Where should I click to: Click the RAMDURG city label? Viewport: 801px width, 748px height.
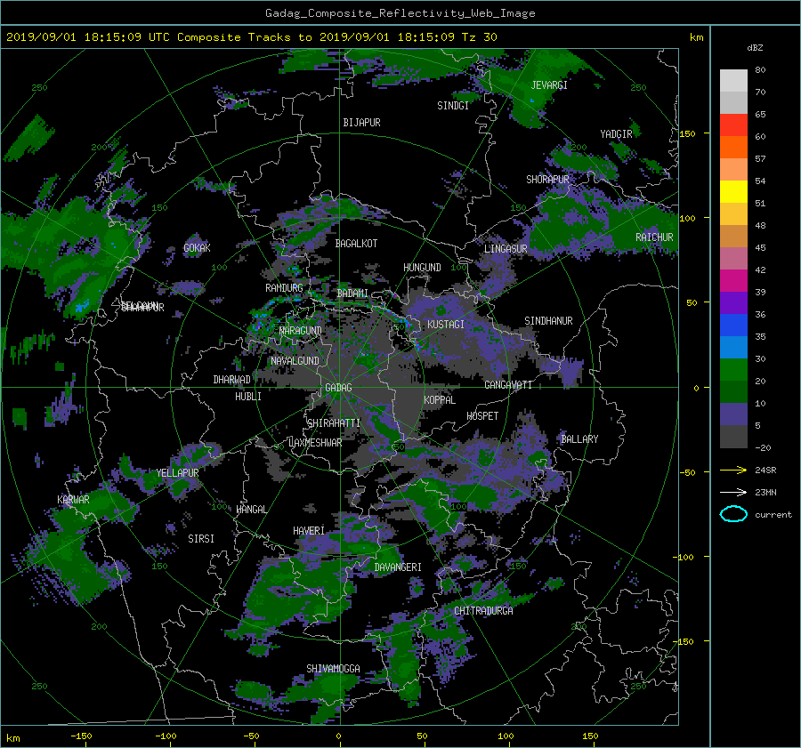pyautogui.click(x=284, y=288)
